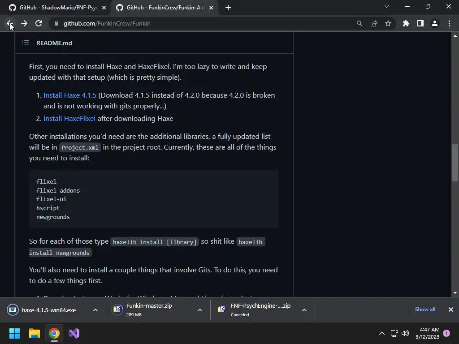View site information via the lock icon
The height and width of the screenshot is (344, 459).
tap(56, 23)
